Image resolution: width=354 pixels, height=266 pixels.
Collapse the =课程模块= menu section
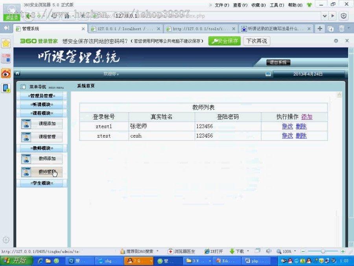pos(42,113)
